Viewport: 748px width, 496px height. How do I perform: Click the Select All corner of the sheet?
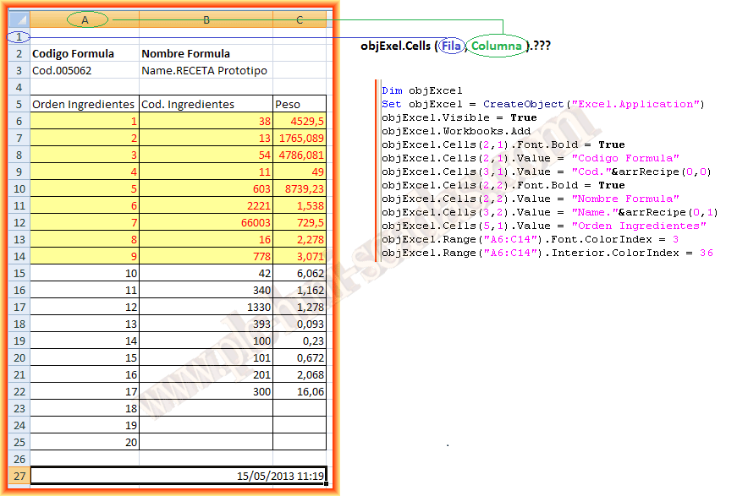click(x=18, y=19)
